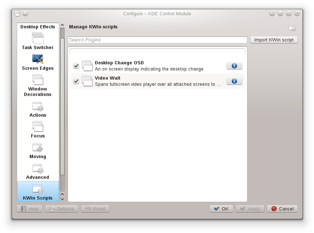Select the Focus settings module
This screenshot has height=233, width=314.
[38, 130]
